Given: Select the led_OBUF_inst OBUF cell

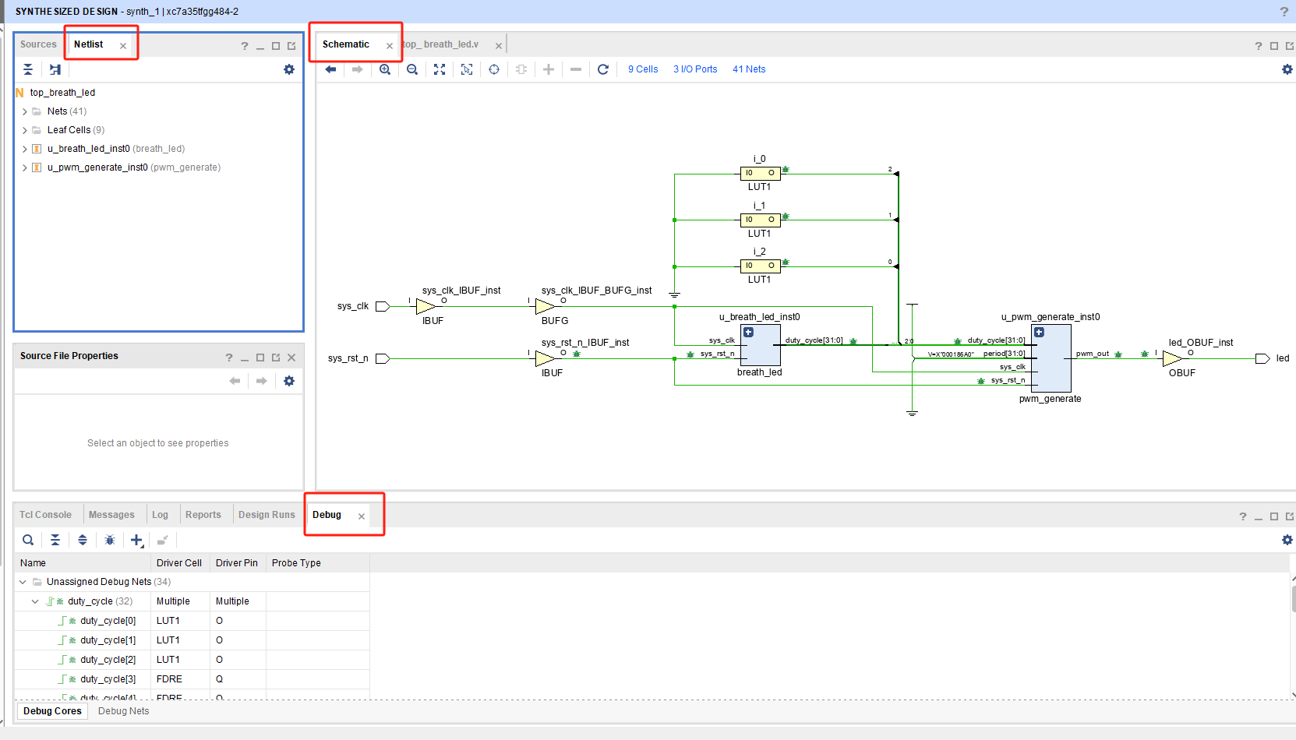Looking at the screenshot, I should [1172, 358].
